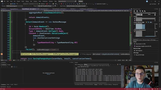161x90 pixels.
Task: Open the Stack Frame dropdown
Action: (76, 6)
